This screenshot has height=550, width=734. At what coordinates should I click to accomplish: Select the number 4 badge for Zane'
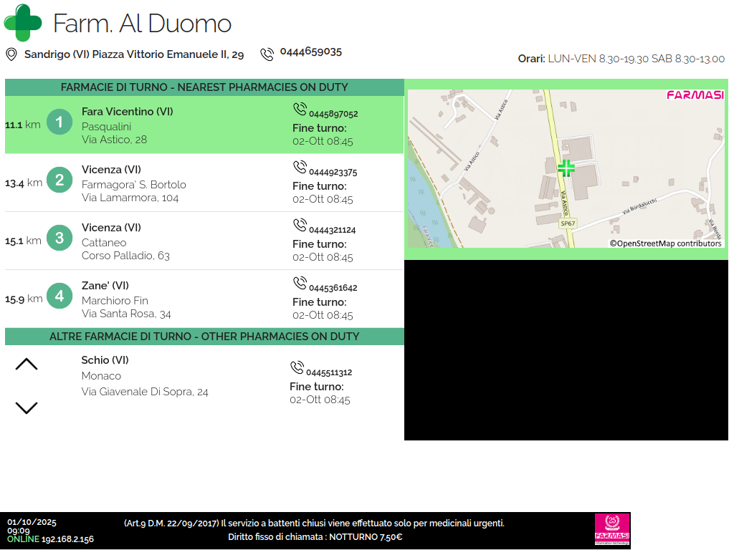click(x=59, y=296)
